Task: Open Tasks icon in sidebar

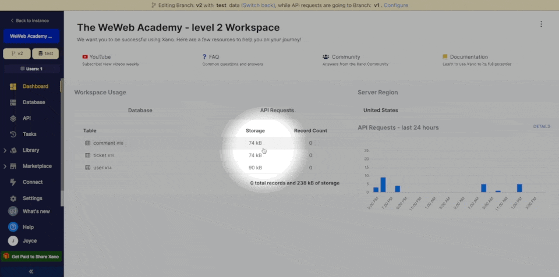Action: 13,134
